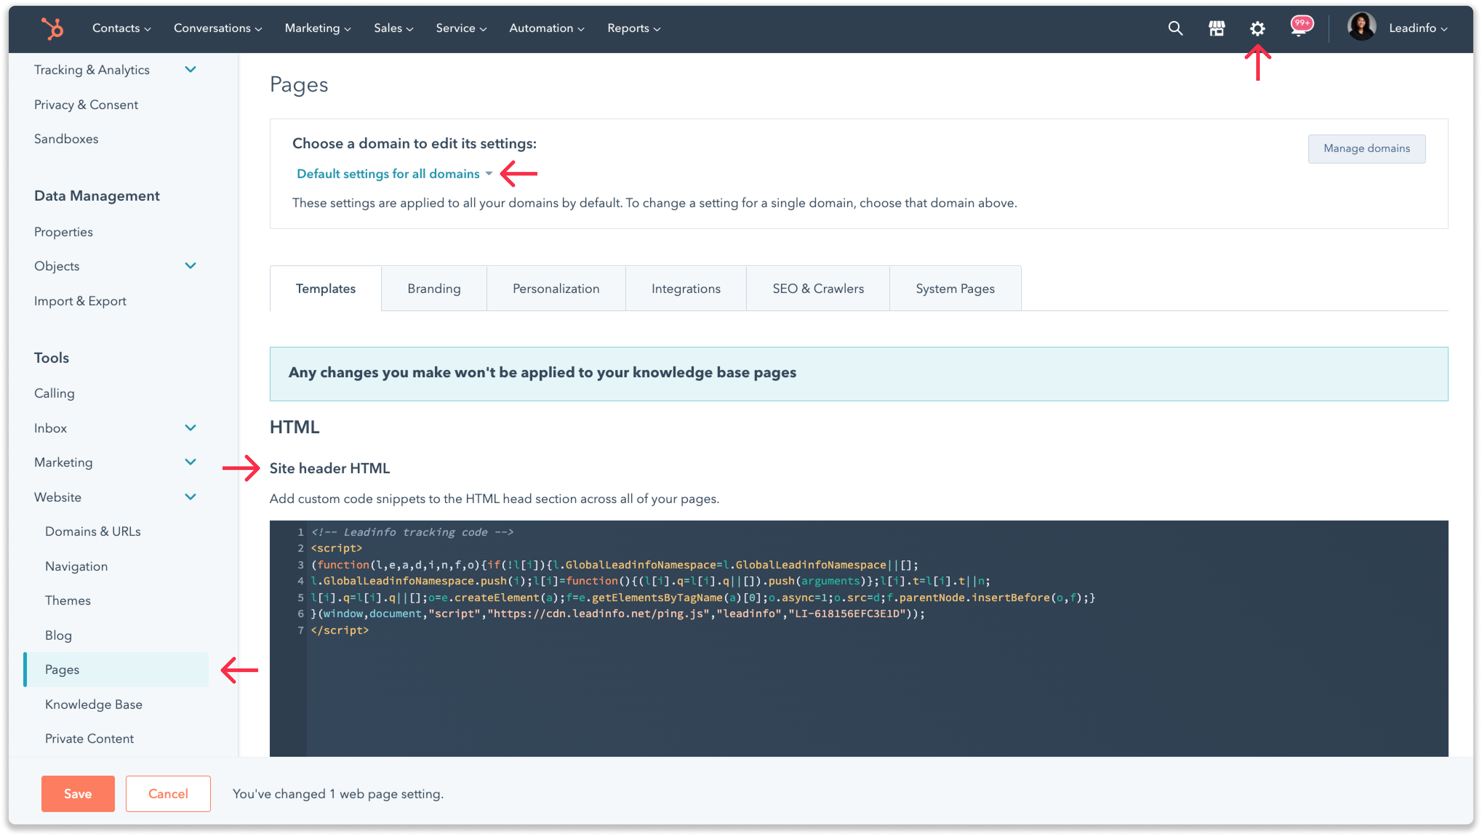The image size is (1482, 836).
Task: Open Import & Export settings
Action: [x=80, y=301]
